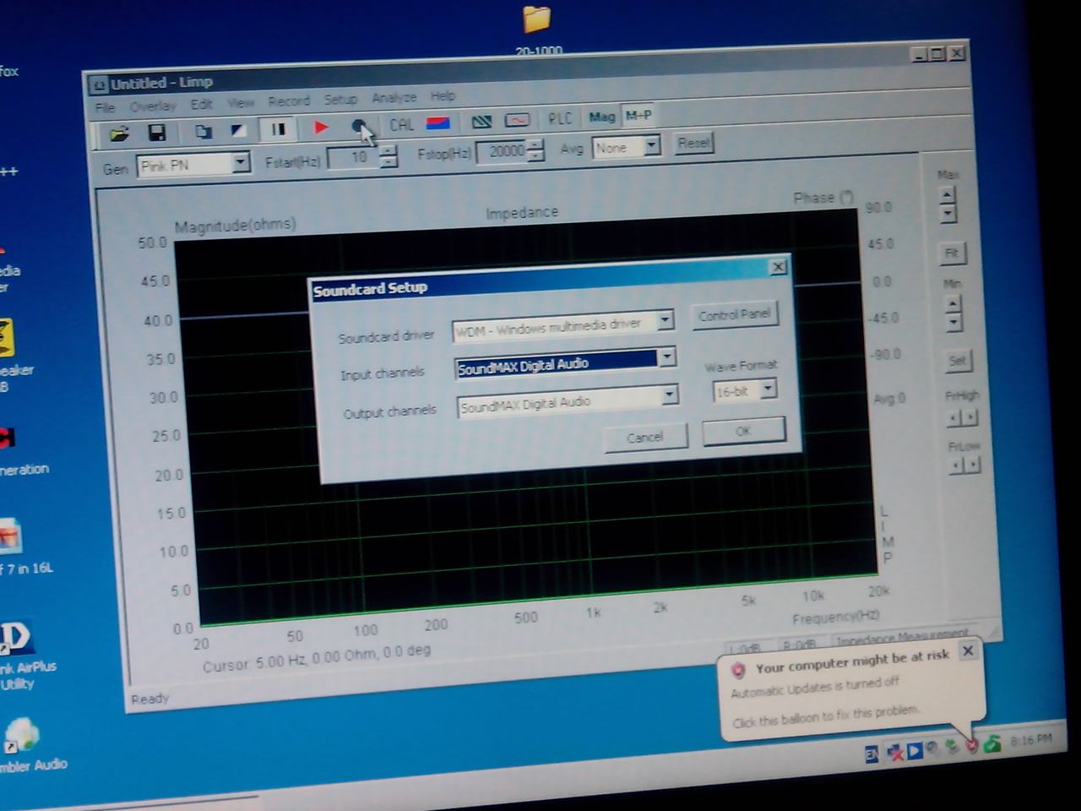
Task: Expand the Input channels dropdown arrow
Action: click(x=667, y=357)
